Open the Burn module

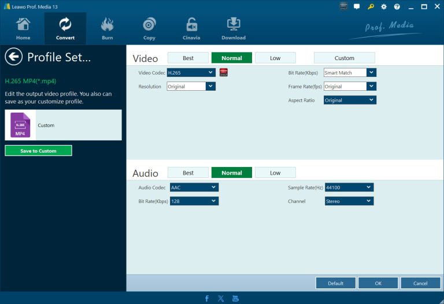tap(107, 28)
